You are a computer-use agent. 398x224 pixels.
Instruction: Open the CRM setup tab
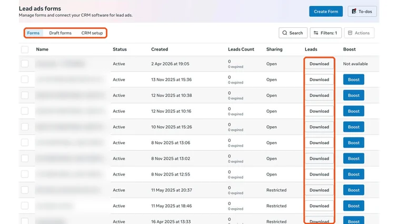[x=92, y=33]
